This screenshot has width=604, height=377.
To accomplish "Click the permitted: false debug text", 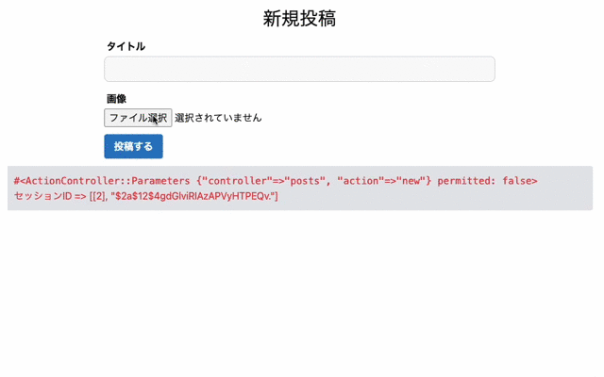I will click(484, 181).
